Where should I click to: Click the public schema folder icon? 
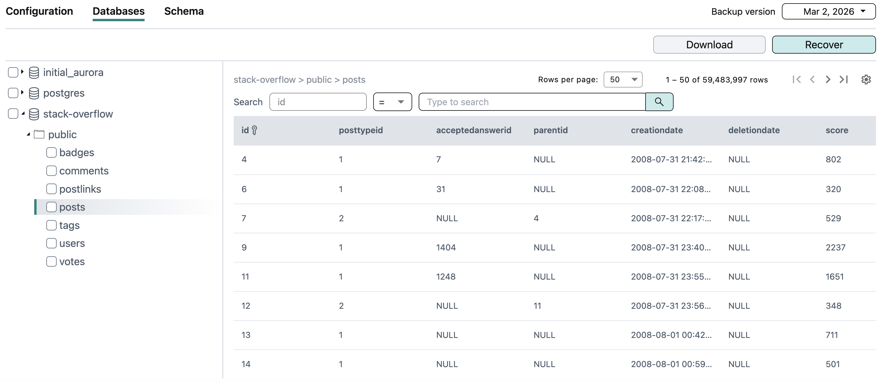tap(39, 135)
